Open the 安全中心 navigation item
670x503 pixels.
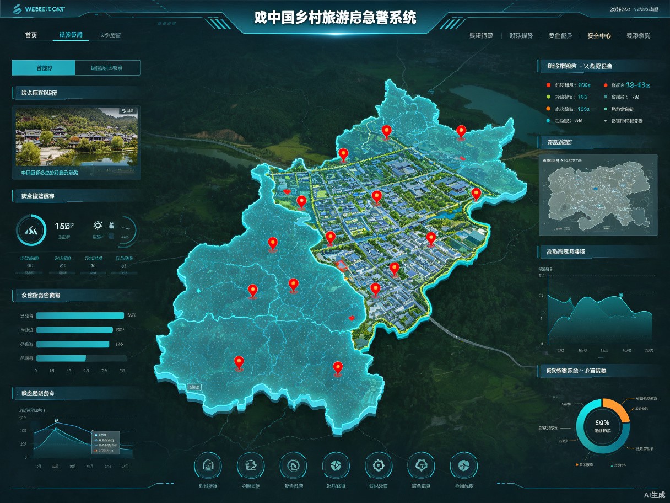pyautogui.click(x=599, y=35)
